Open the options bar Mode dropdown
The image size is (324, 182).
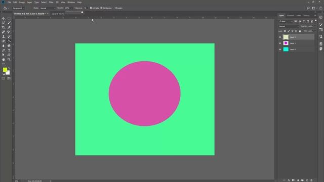coord(48,8)
